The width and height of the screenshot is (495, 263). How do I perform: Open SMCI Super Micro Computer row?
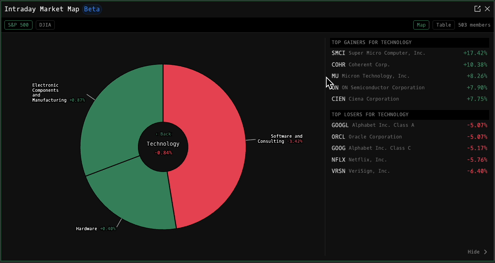click(x=410, y=53)
